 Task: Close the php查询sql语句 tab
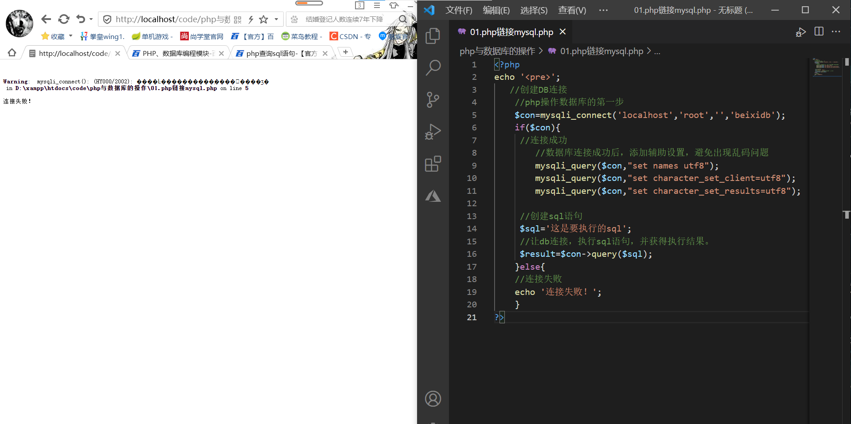[x=325, y=53]
